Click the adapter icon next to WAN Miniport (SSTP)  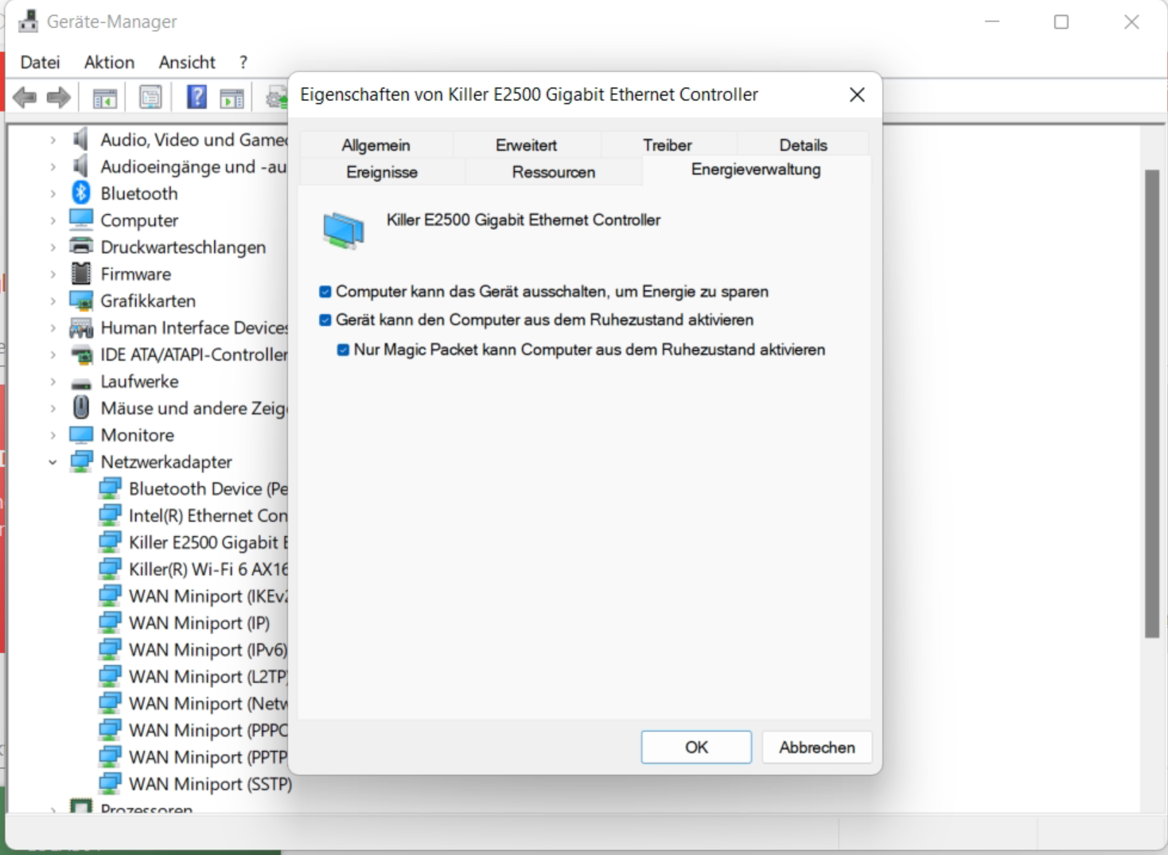click(x=110, y=783)
